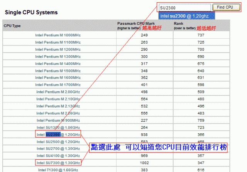
Task: Open the Intel SU2700 @ 1.30GHz link
Action: [x=58, y=149]
